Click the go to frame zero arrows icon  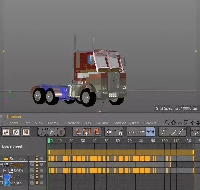[109, 132]
